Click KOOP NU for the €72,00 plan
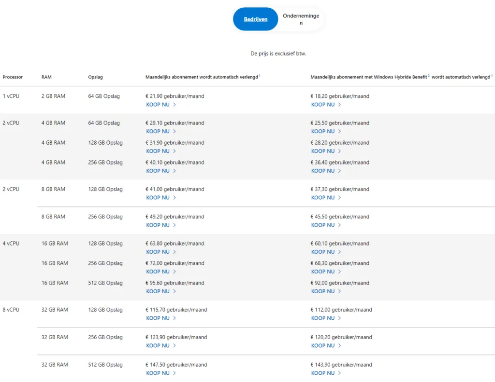The image size is (495, 382). (x=158, y=272)
